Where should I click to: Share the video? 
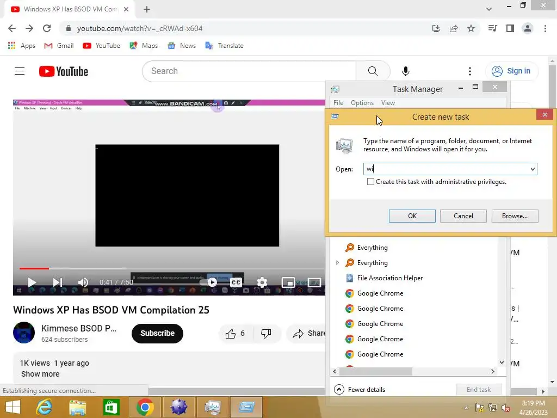click(309, 334)
